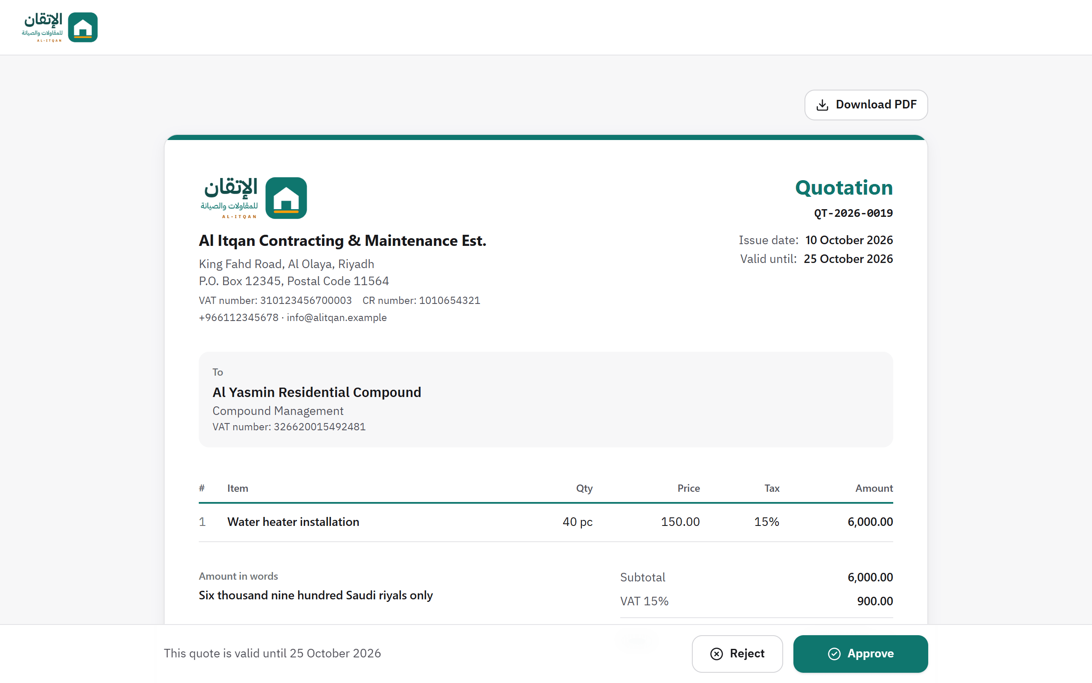
Task: Click the Tax column header
Action: [772, 488]
